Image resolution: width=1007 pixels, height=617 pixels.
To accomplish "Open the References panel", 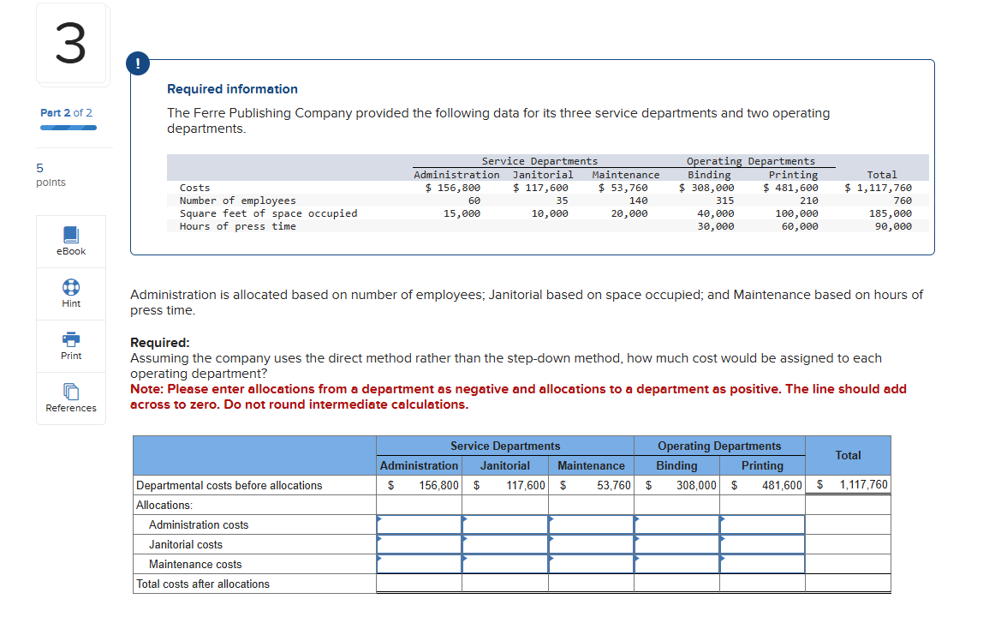I will coord(71,398).
